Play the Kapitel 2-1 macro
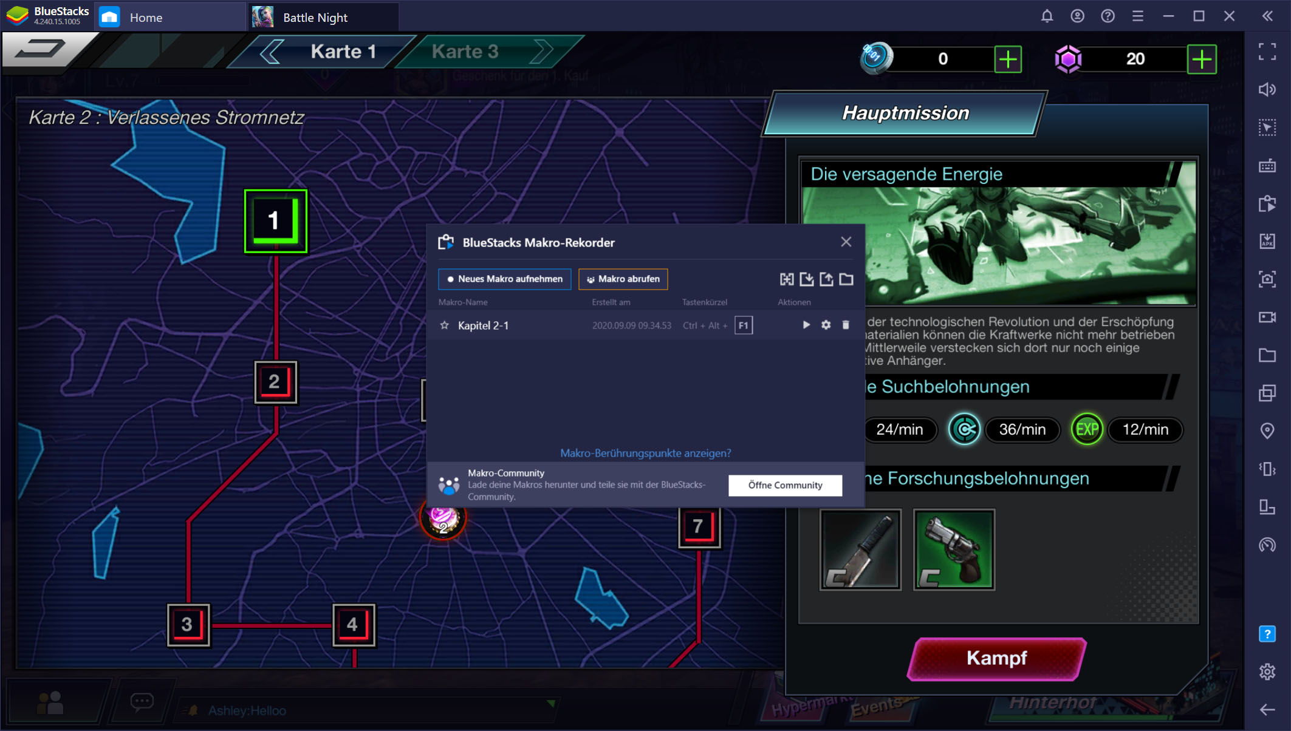 [x=806, y=325]
